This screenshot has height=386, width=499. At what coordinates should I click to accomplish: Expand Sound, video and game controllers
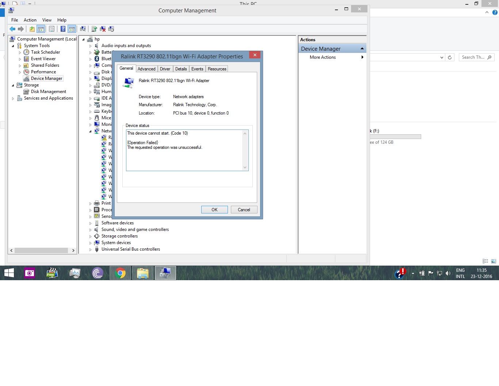point(91,230)
